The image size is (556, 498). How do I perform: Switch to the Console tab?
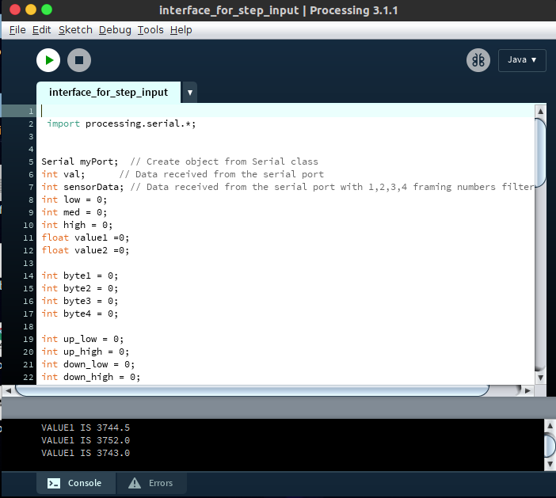[76, 483]
